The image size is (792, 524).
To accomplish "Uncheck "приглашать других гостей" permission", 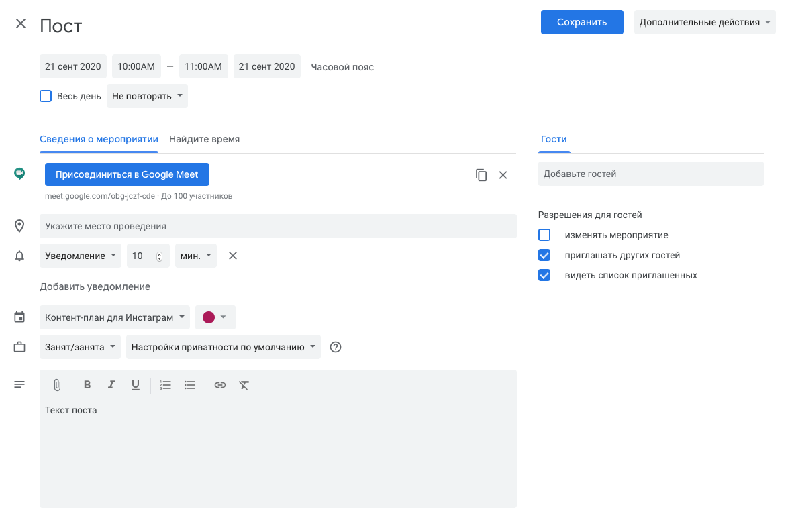I will coord(544,255).
